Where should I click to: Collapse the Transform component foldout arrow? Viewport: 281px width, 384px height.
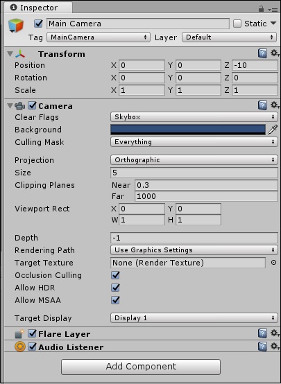click(x=10, y=54)
